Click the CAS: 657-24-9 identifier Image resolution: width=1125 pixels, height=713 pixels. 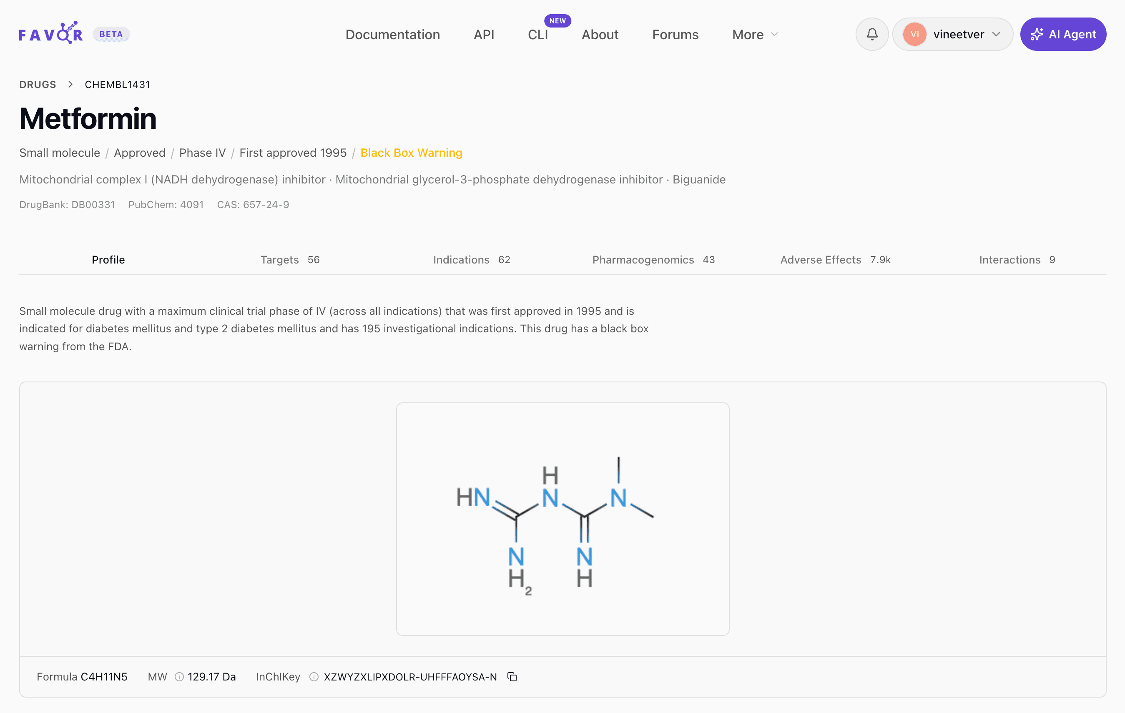pyautogui.click(x=253, y=205)
